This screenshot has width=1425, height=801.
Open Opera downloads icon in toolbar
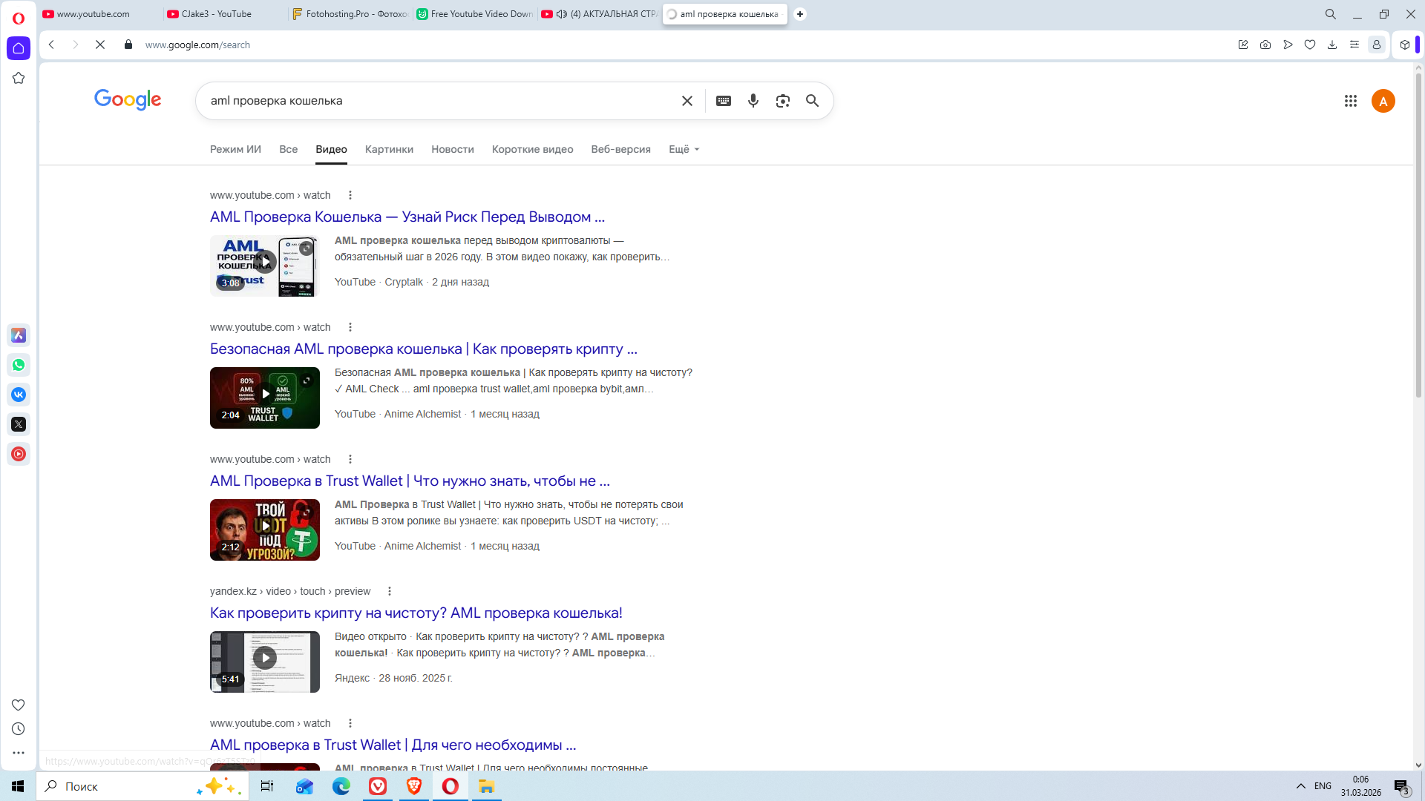1331,44
